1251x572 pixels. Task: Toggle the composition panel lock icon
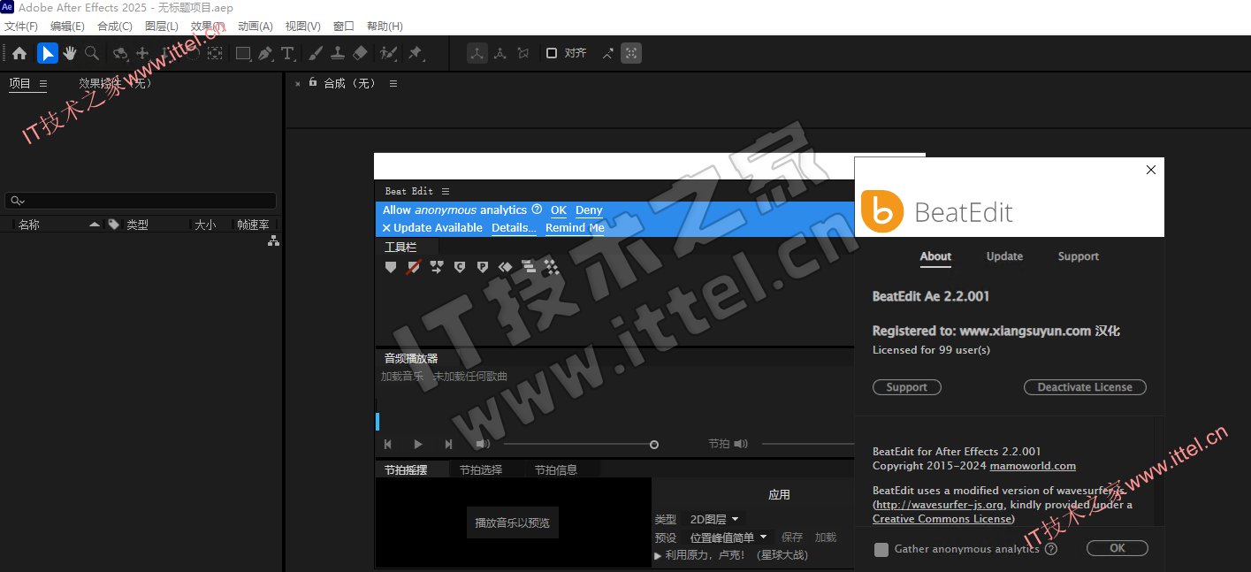312,82
